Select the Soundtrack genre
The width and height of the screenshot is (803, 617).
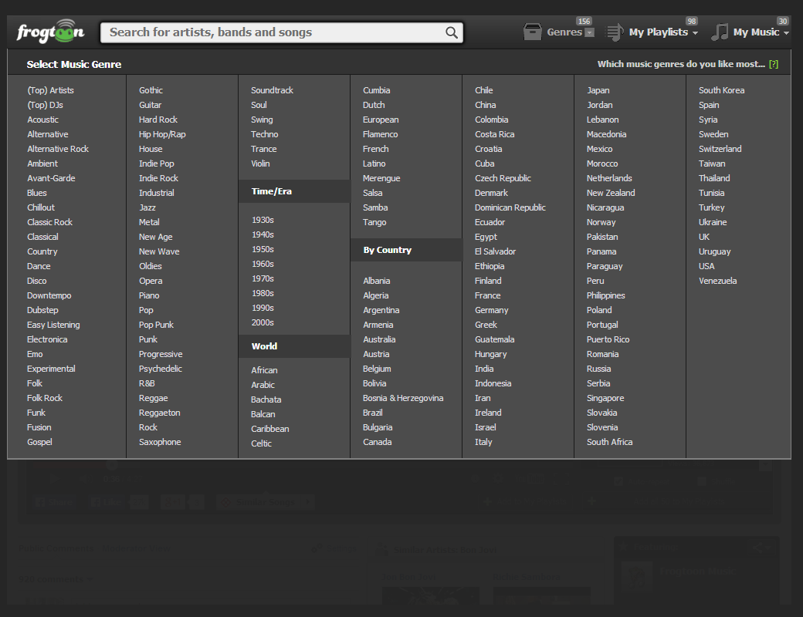point(272,90)
